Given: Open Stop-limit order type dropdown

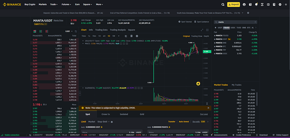Looking at the screenshot, I should click(x=103, y=122).
